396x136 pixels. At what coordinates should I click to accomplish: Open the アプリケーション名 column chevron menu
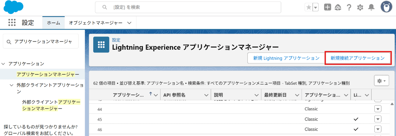tap(156, 95)
